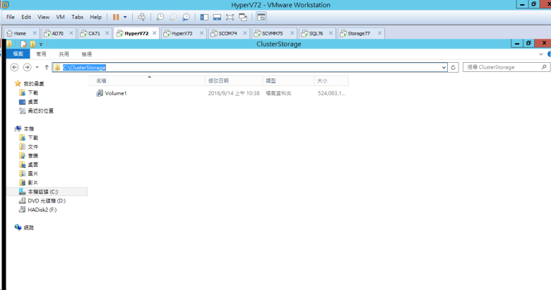Image resolution: width=551 pixels, height=290 pixels.
Task: Click the Explorer back arrow
Action: (x=15, y=67)
